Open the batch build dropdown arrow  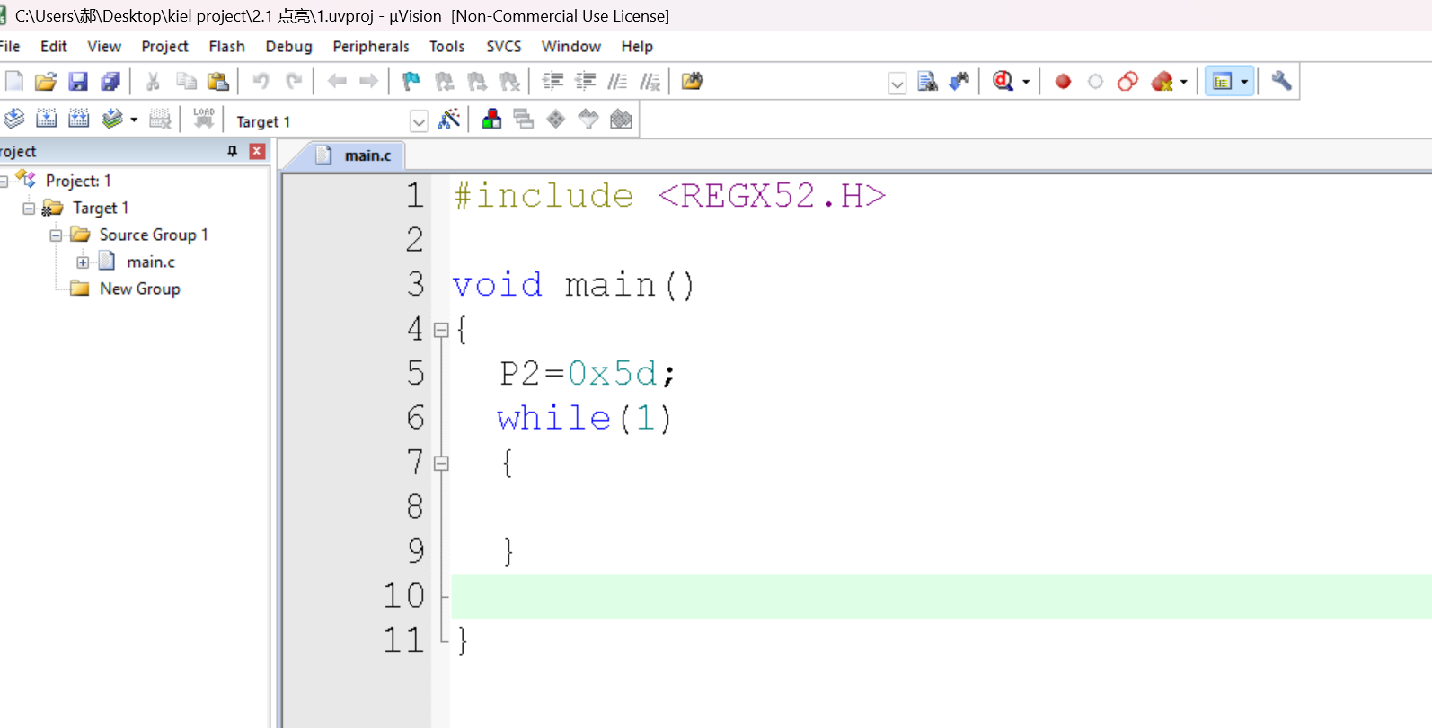(x=134, y=120)
